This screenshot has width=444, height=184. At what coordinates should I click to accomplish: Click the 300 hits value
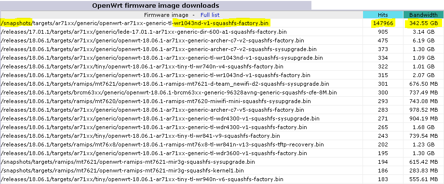click(383, 92)
